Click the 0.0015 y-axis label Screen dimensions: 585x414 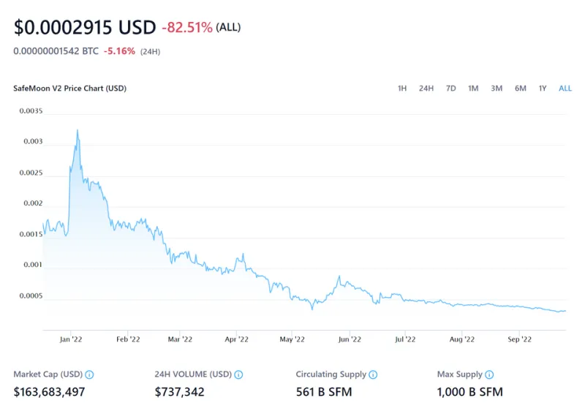[x=31, y=235]
